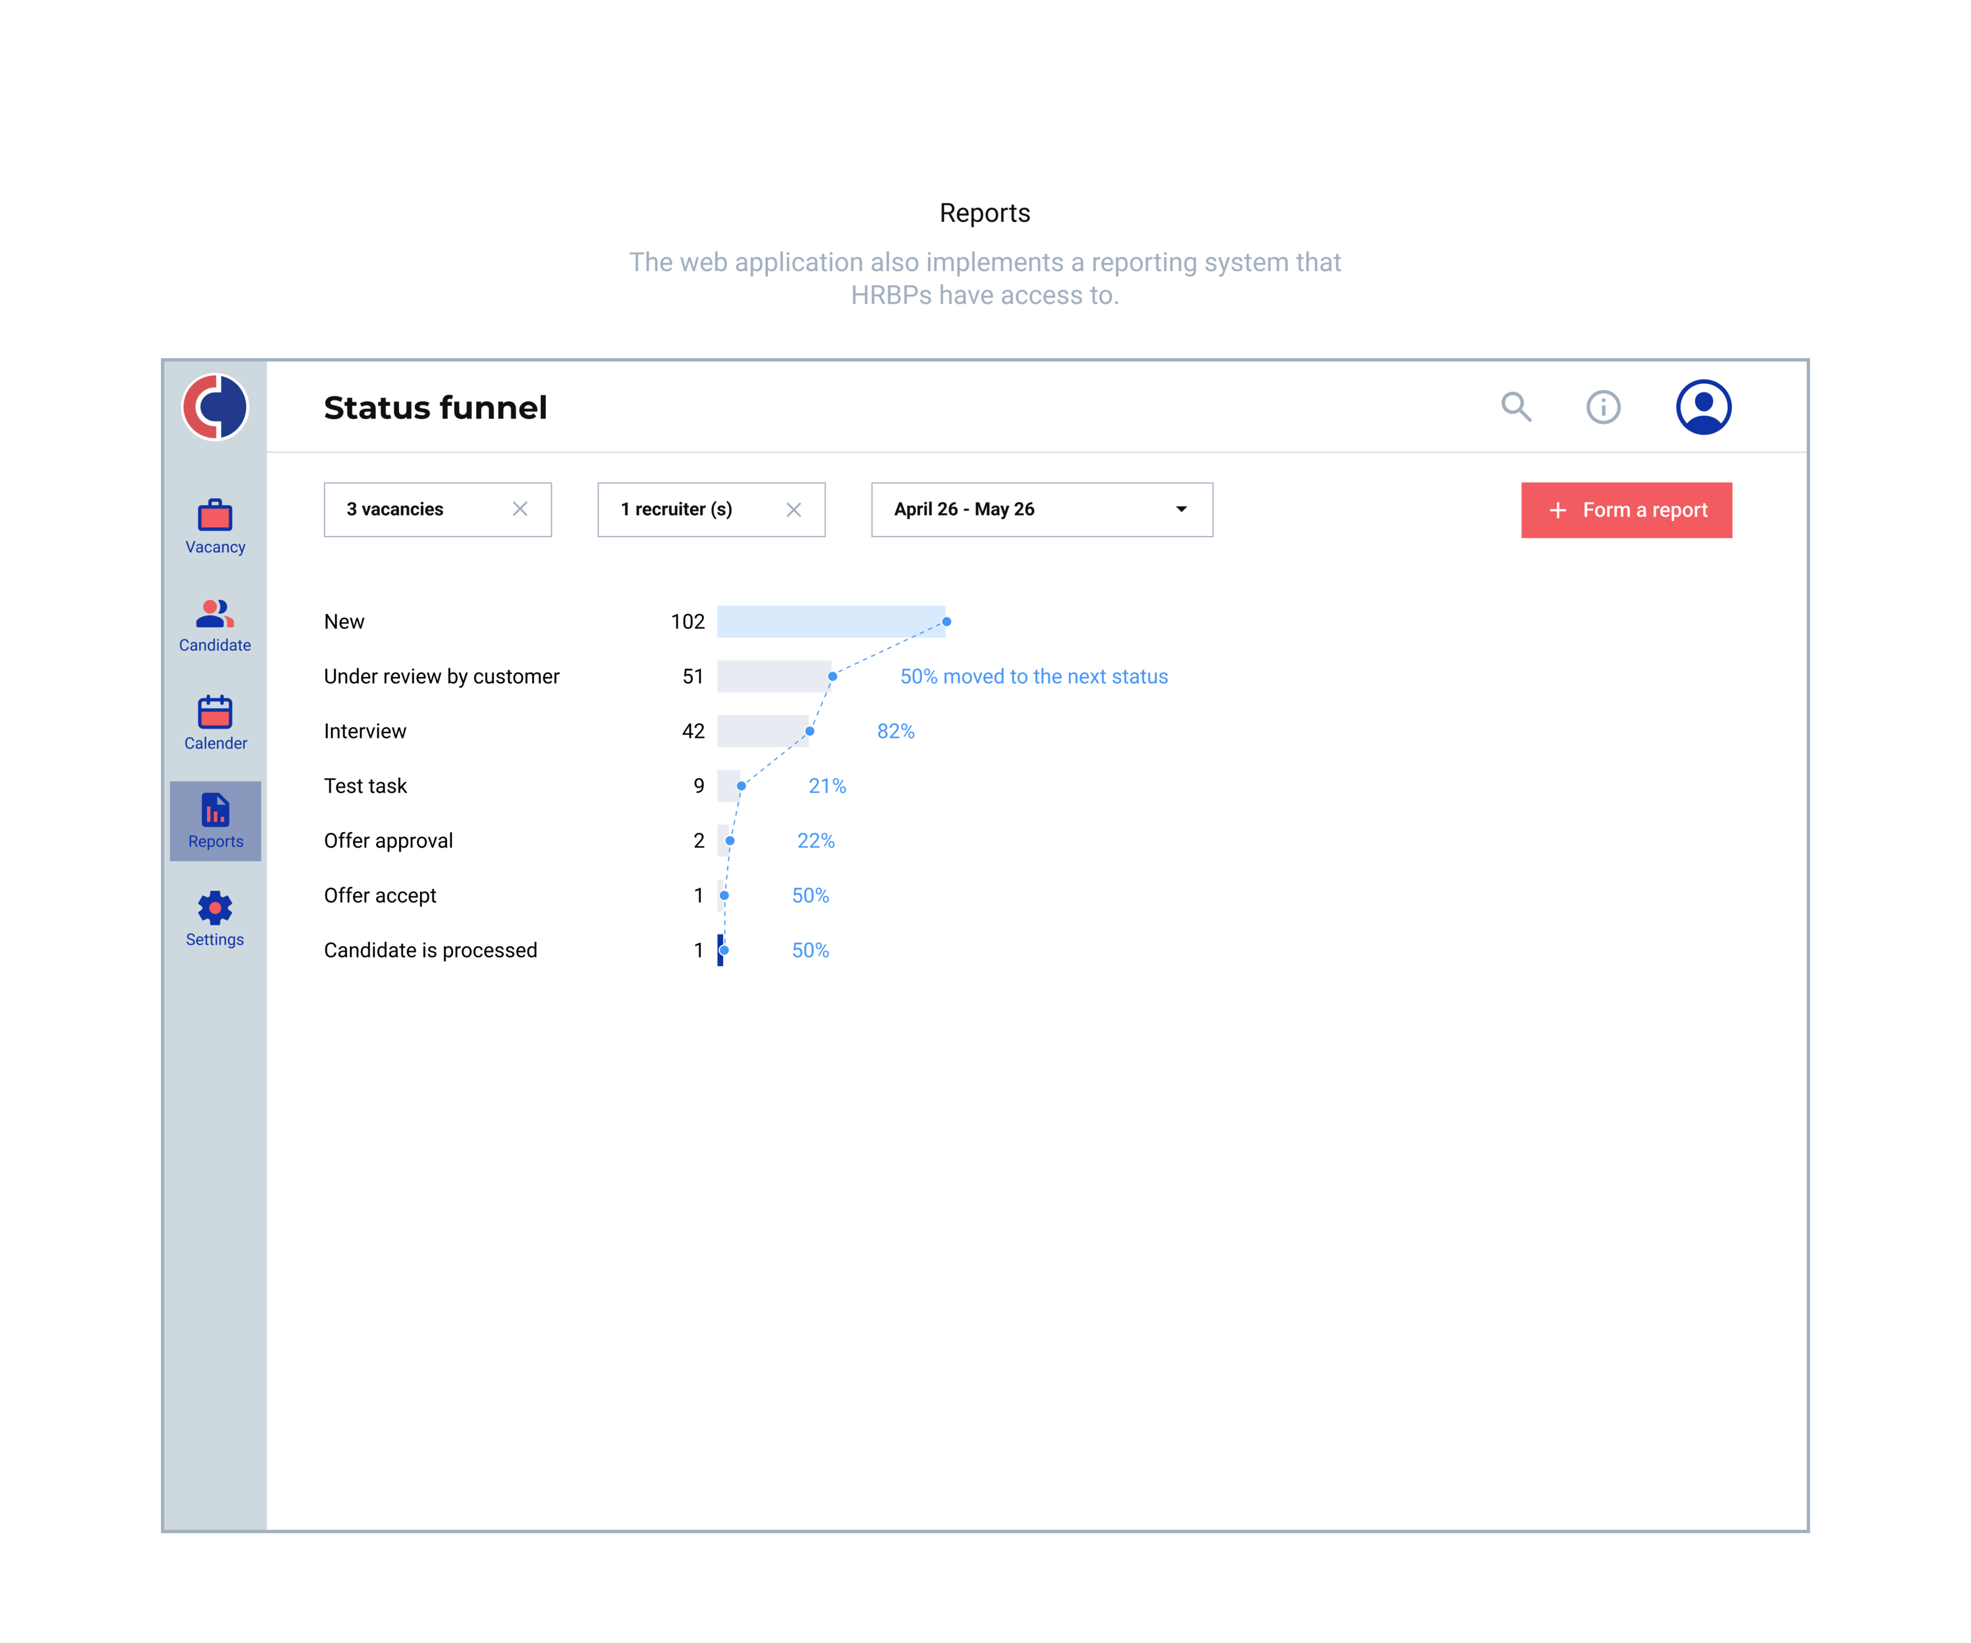1971x1643 pixels.
Task: Click the app logo in sidebar
Action: pos(215,407)
